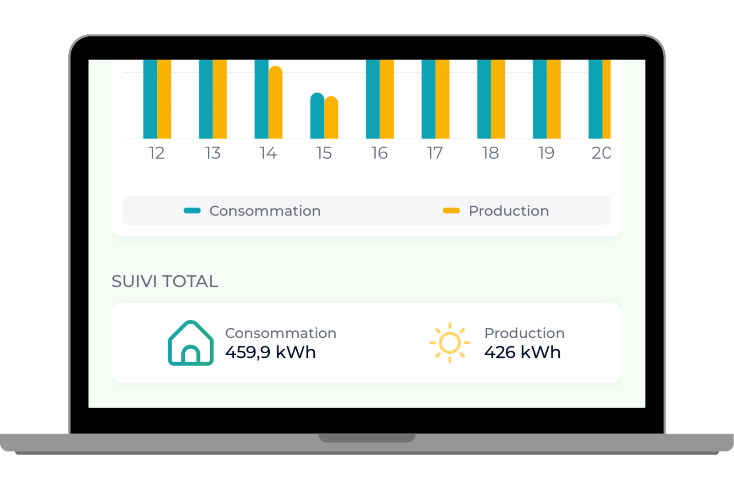The image size is (734, 489).
Task: Select the yellow production bar for day 14
Action: click(275, 103)
